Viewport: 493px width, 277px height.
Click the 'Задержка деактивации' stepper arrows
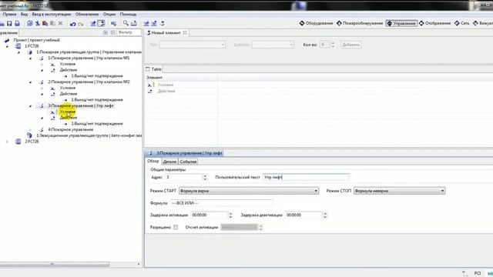325,215
